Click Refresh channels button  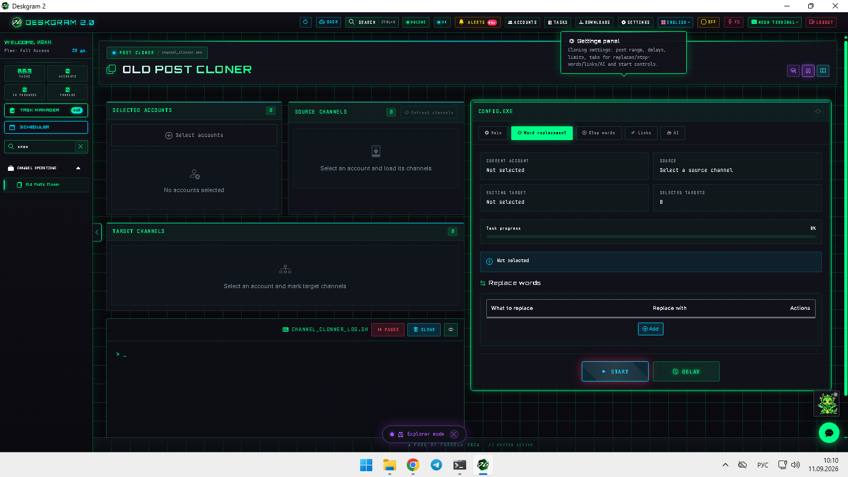429,112
